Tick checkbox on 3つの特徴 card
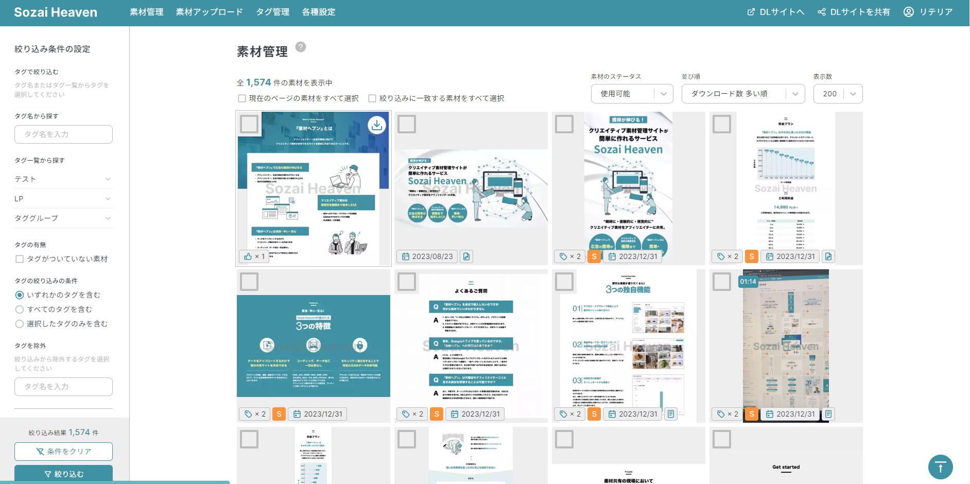Screen dimensions: 970x484 [249, 282]
